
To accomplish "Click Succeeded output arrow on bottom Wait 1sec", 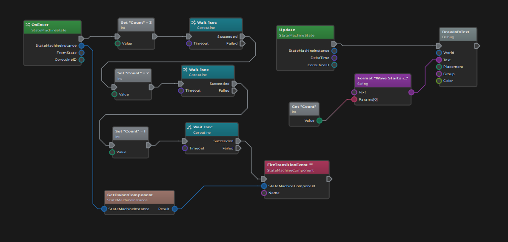I will click(238, 141).
